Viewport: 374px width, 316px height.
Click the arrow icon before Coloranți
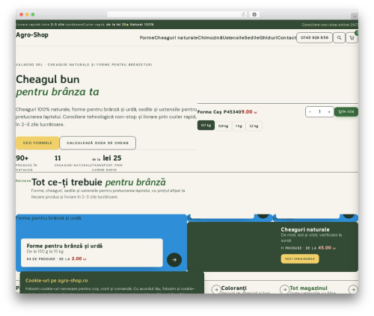pos(216,289)
